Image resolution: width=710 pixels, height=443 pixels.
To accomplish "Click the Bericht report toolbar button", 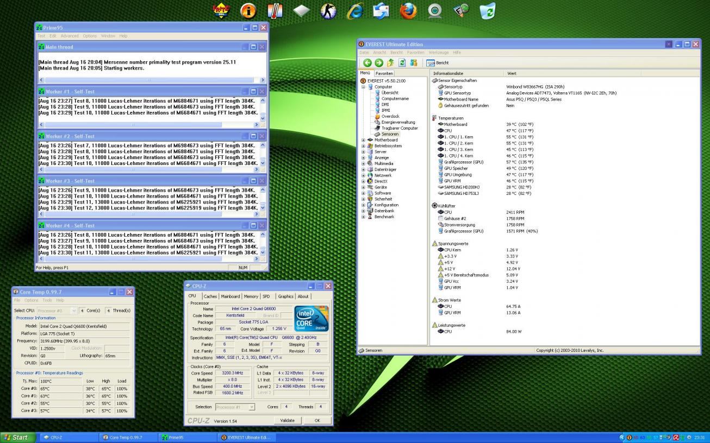I will point(438,63).
